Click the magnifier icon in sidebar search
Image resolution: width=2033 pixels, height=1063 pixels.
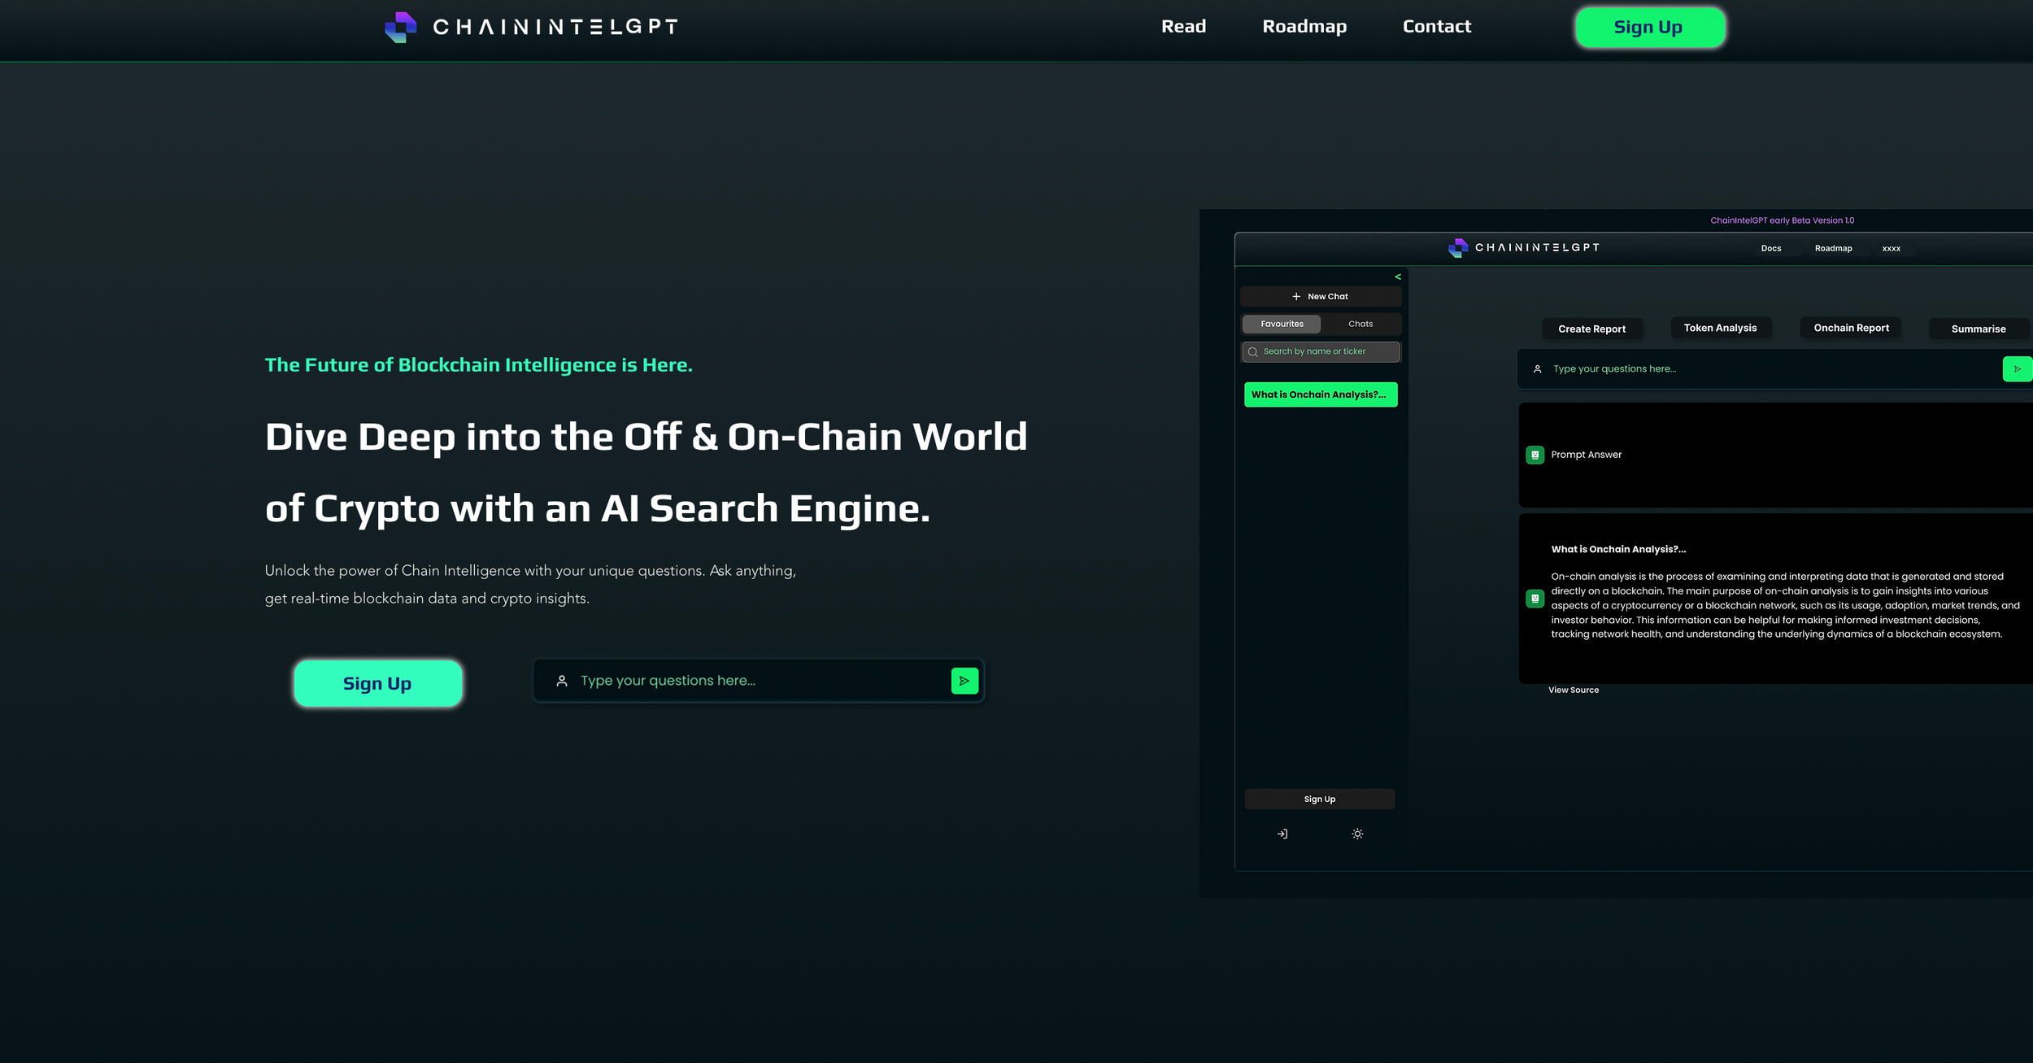pyautogui.click(x=1253, y=352)
